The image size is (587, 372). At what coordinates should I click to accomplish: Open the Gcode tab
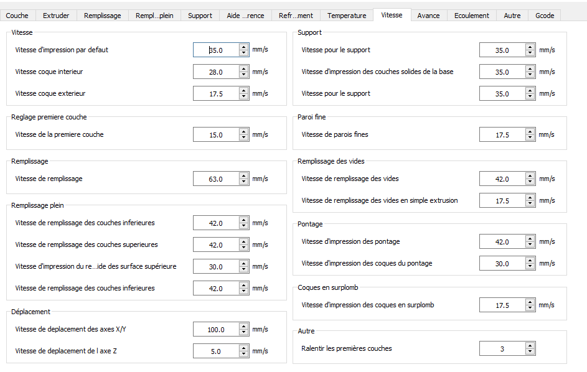point(545,16)
